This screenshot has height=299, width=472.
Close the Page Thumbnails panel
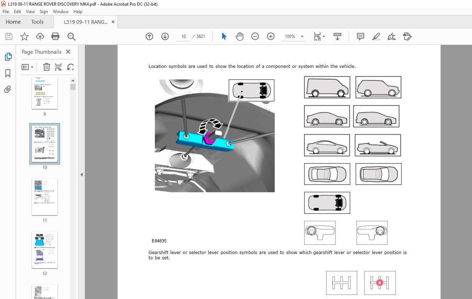click(68, 52)
